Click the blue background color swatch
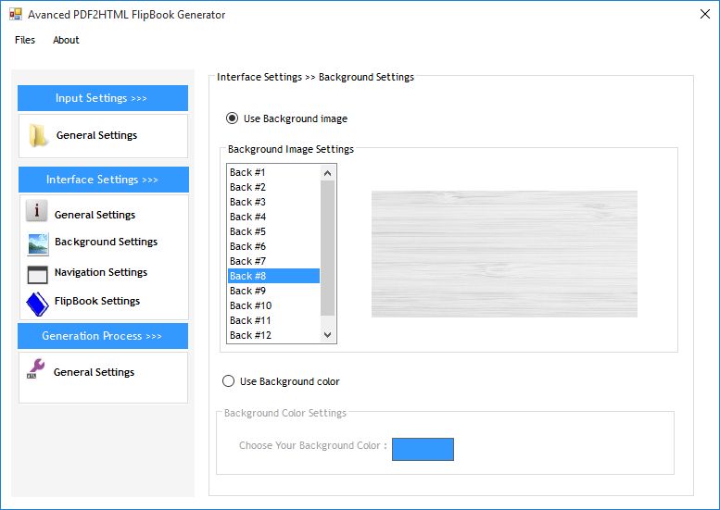720x510 pixels. click(x=423, y=449)
